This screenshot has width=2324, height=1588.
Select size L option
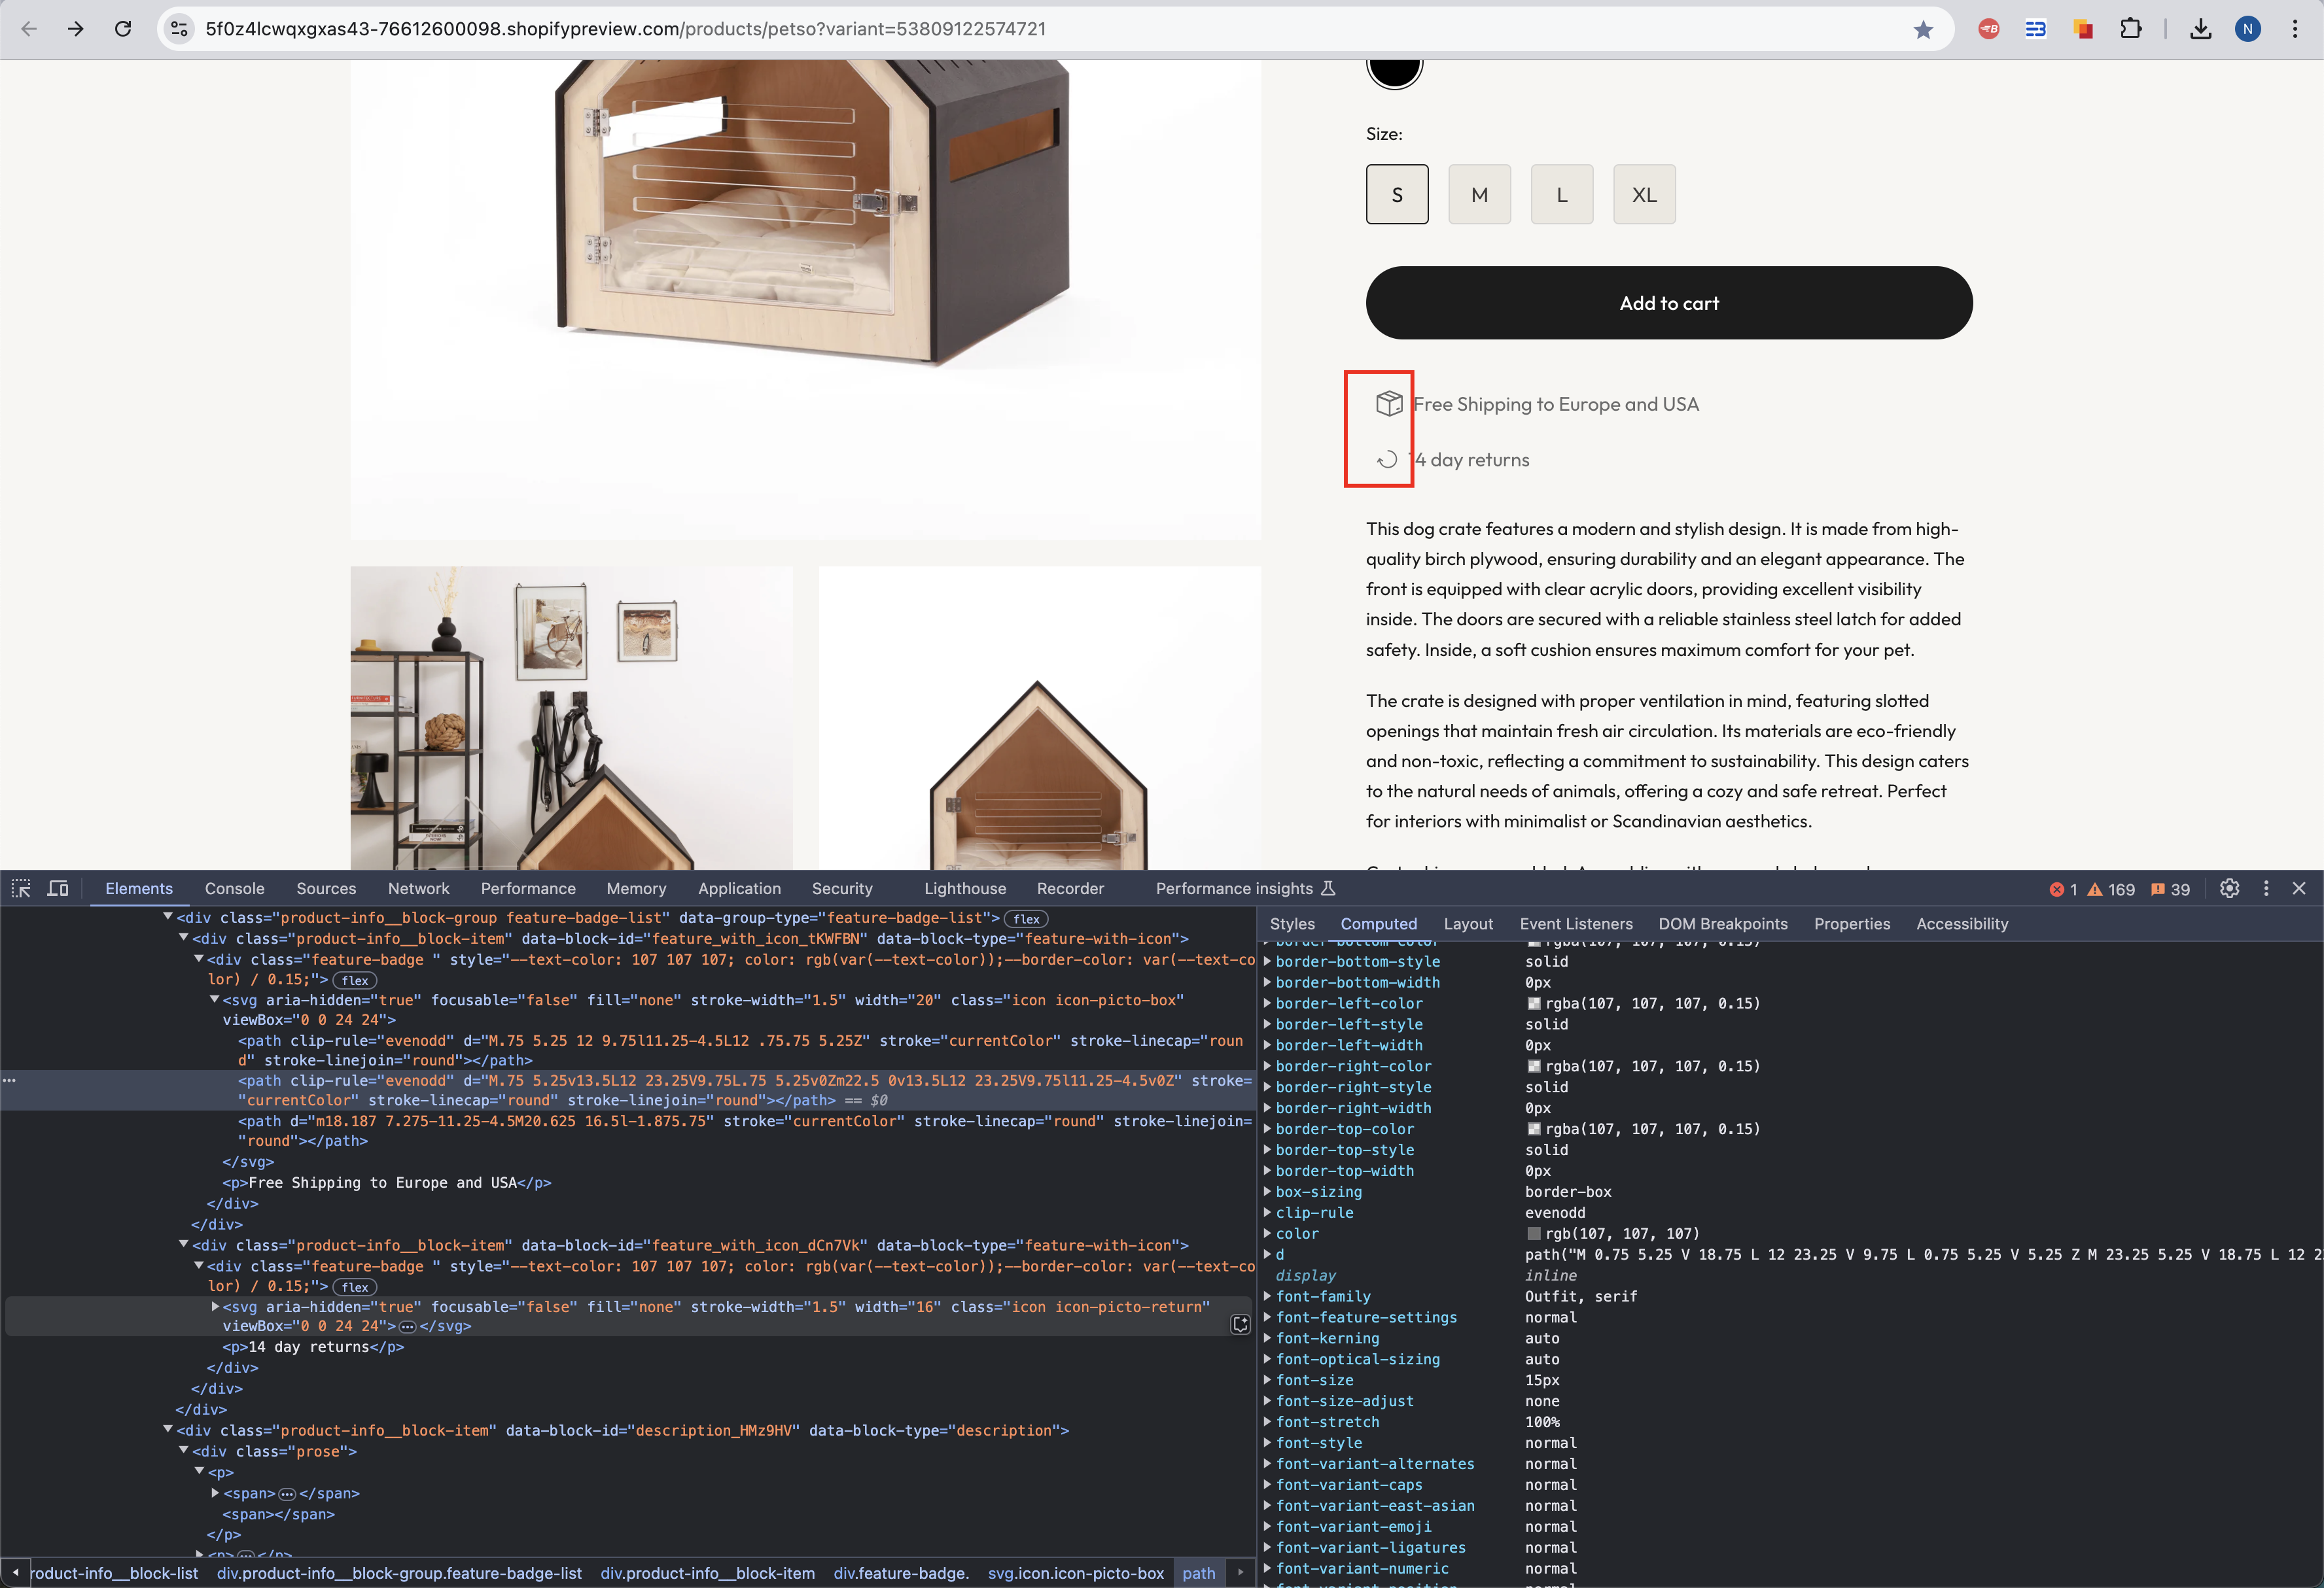coord(1561,195)
